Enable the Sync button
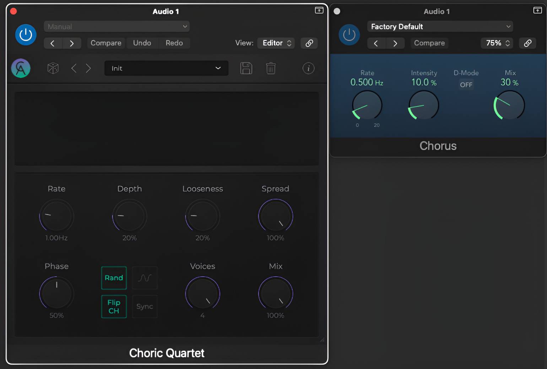 [x=145, y=306]
